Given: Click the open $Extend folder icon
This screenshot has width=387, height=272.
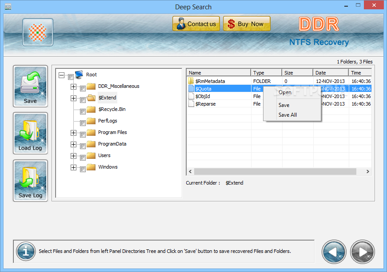Looking at the screenshot, I should click(91, 98).
